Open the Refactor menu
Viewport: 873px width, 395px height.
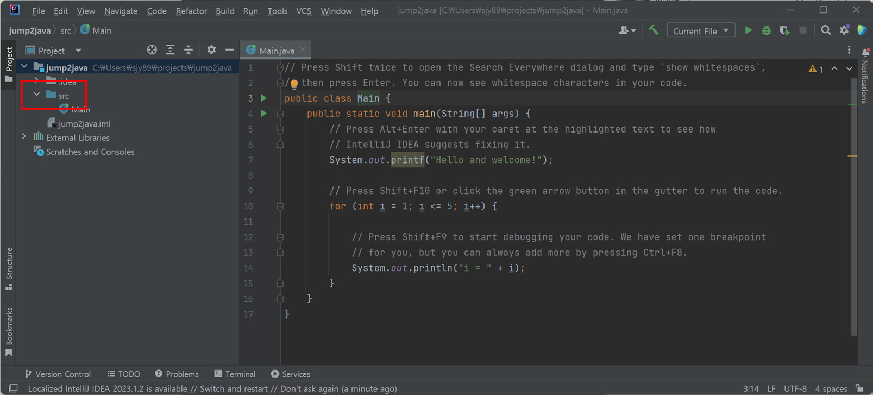coord(191,11)
